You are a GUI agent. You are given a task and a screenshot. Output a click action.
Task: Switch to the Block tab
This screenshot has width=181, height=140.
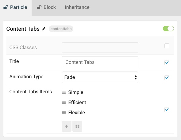click(46, 7)
